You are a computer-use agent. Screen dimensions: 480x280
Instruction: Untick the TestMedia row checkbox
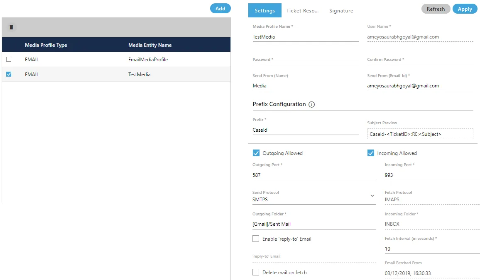coord(9,74)
